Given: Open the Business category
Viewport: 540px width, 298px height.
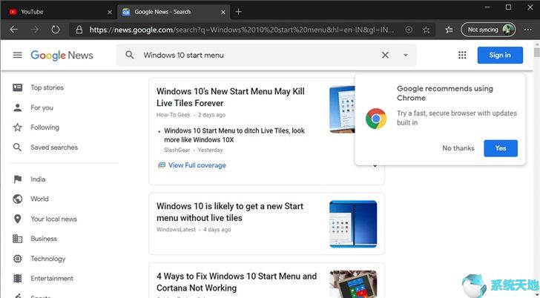Looking at the screenshot, I should (44, 239).
